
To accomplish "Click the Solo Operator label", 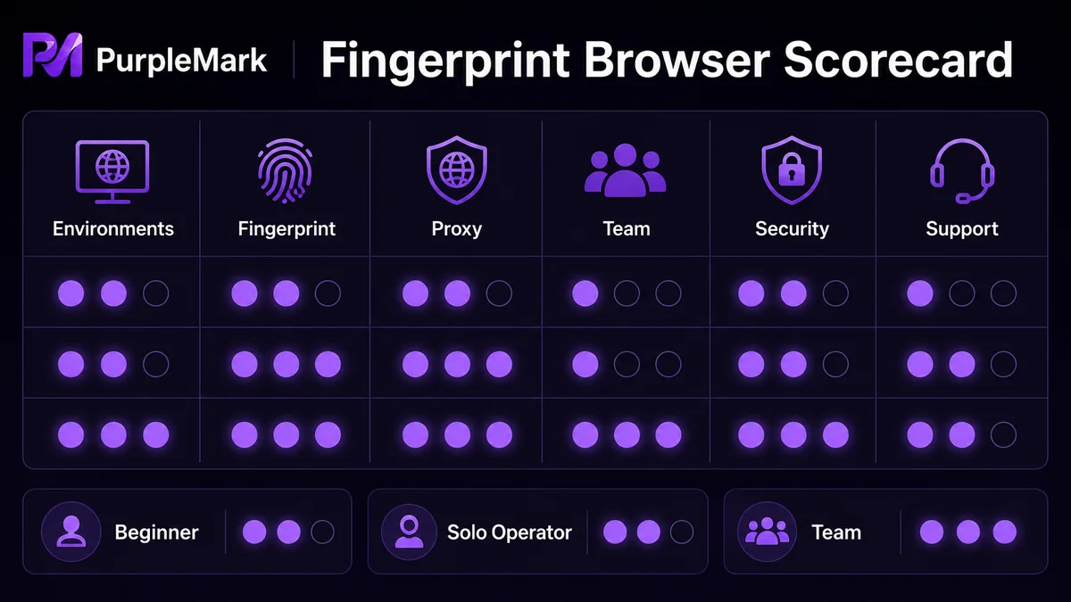I will point(509,532).
